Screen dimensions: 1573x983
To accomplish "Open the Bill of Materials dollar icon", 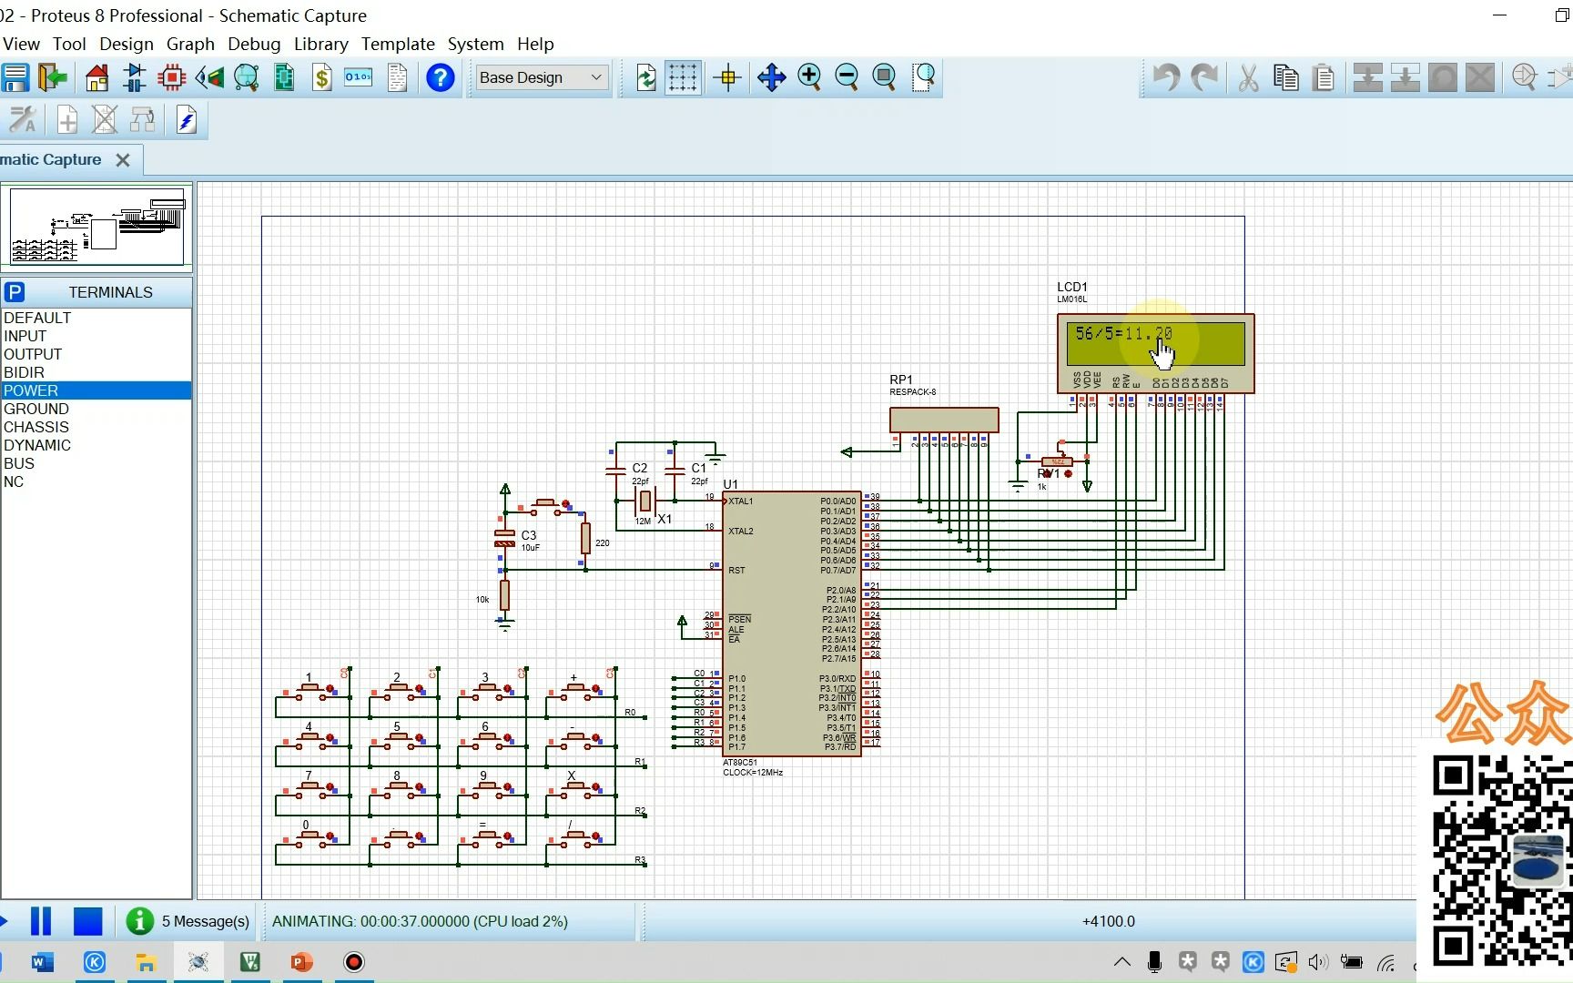I will (x=321, y=78).
